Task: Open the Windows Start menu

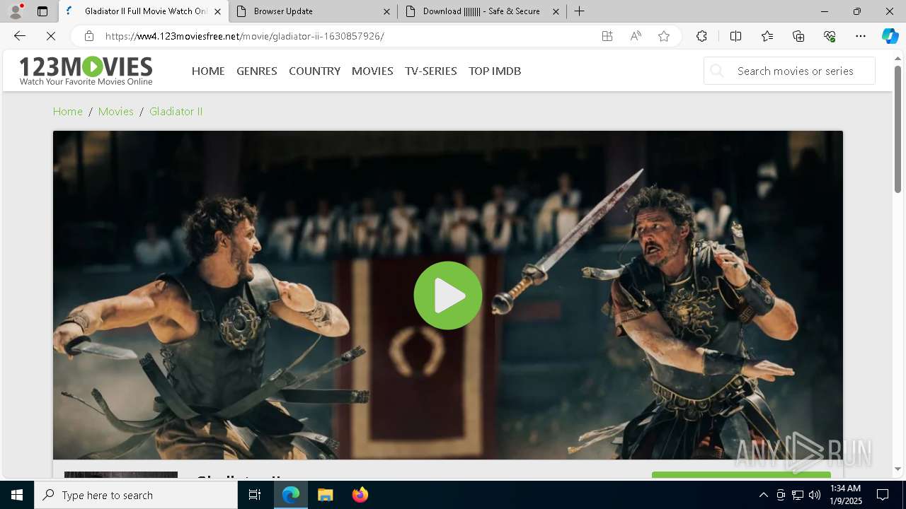Action: click(17, 495)
